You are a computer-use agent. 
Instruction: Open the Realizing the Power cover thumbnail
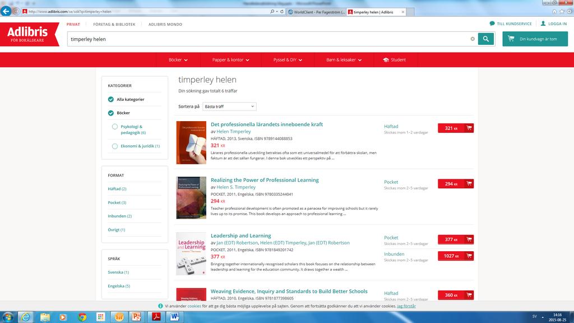(x=191, y=198)
